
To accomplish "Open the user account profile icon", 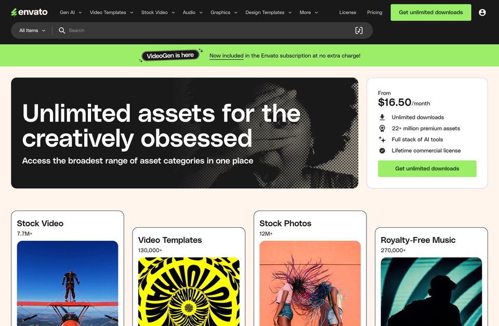I will pos(482,12).
